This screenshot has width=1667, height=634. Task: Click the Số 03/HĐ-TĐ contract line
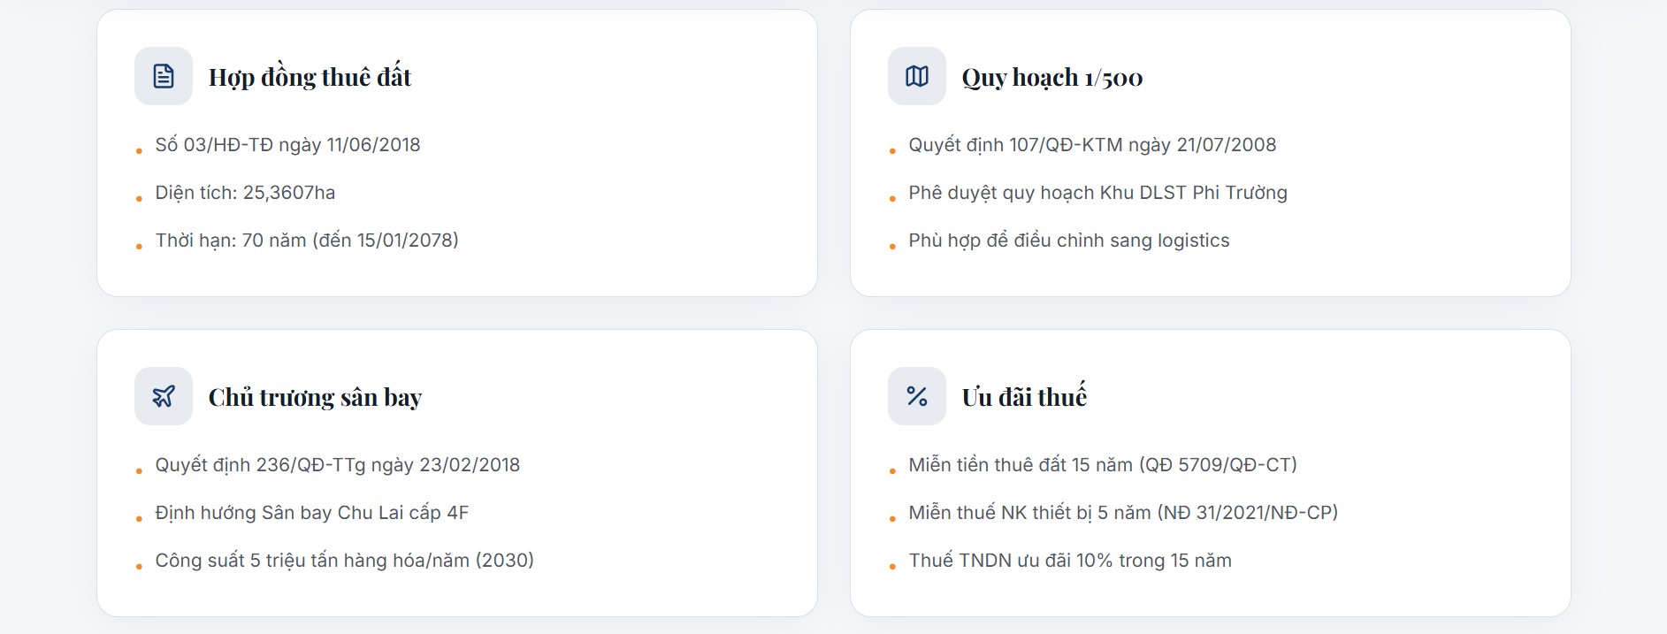click(x=287, y=145)
